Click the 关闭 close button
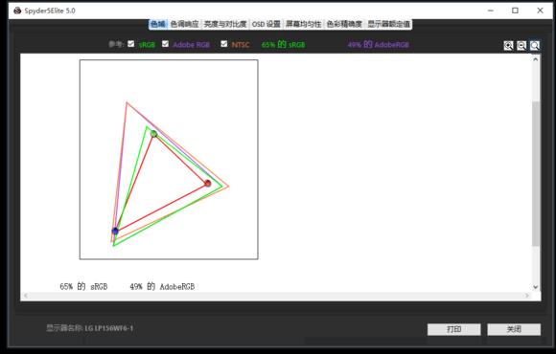 pos(514,329)
